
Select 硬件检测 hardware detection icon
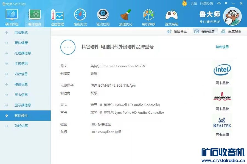(x=35, y=17)
